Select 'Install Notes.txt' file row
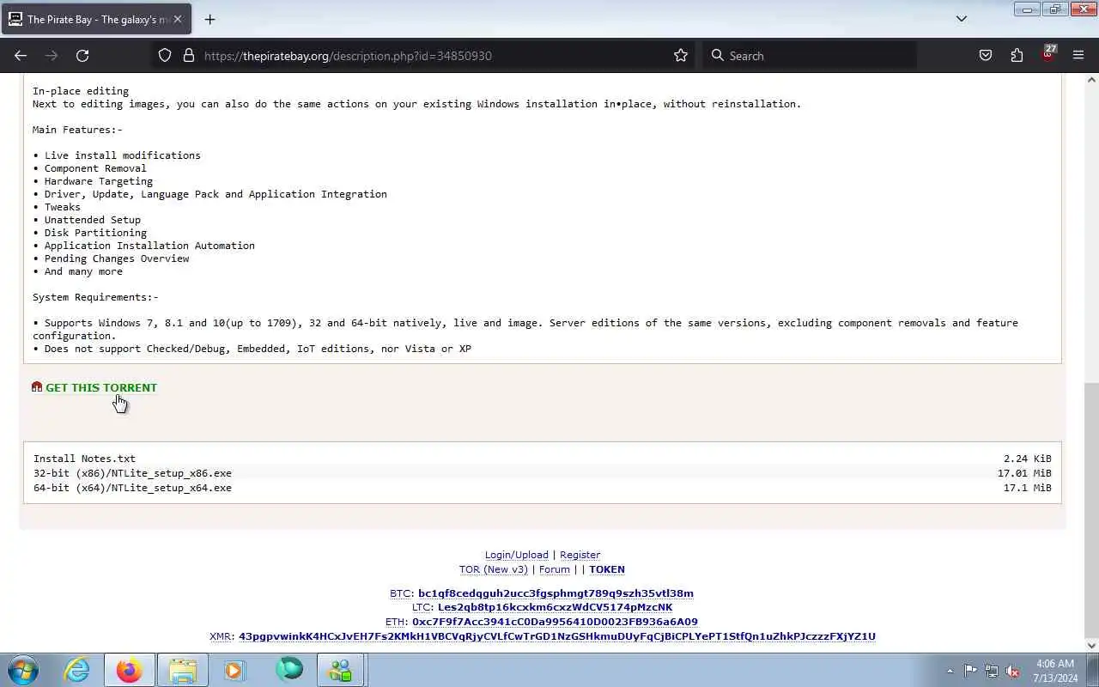Image resolution: width=1099 pixels, height=687 pixels. pyautogui.click(x=543, y=459)
